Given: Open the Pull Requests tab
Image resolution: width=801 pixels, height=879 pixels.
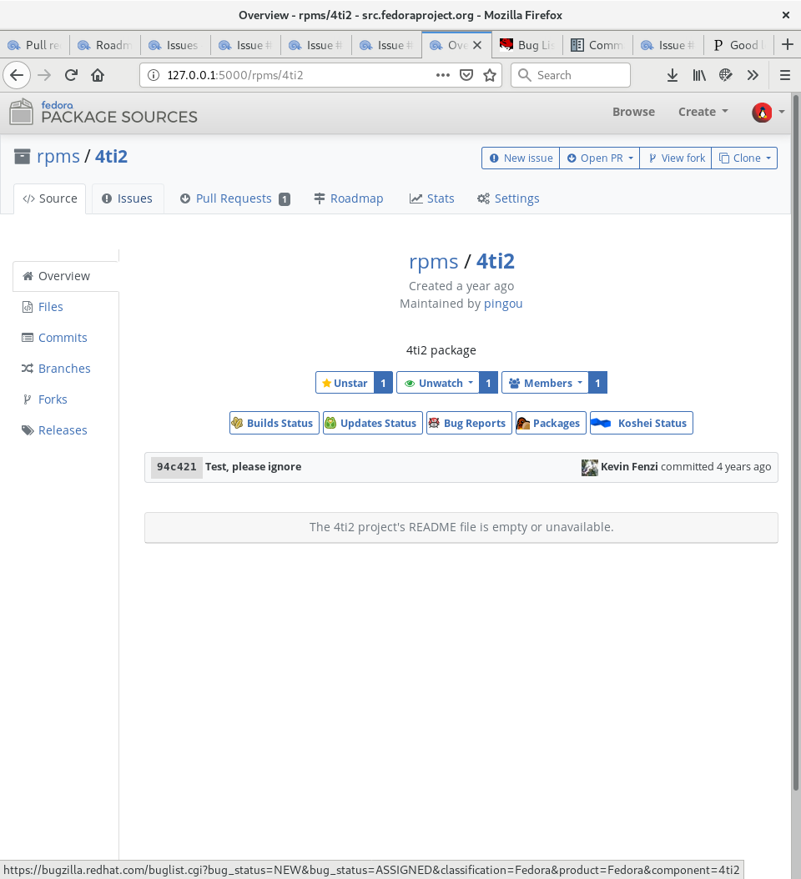Looking at the screenshot, I should [234, 198].
